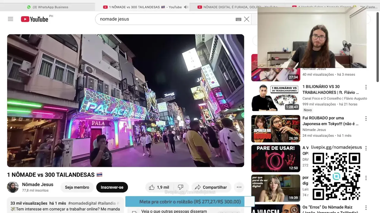Viewport: 380px width, 213px height.
Task: Click the 77,8 mil inscritos text
Action: pyautogui.click(x=35, y=191)
